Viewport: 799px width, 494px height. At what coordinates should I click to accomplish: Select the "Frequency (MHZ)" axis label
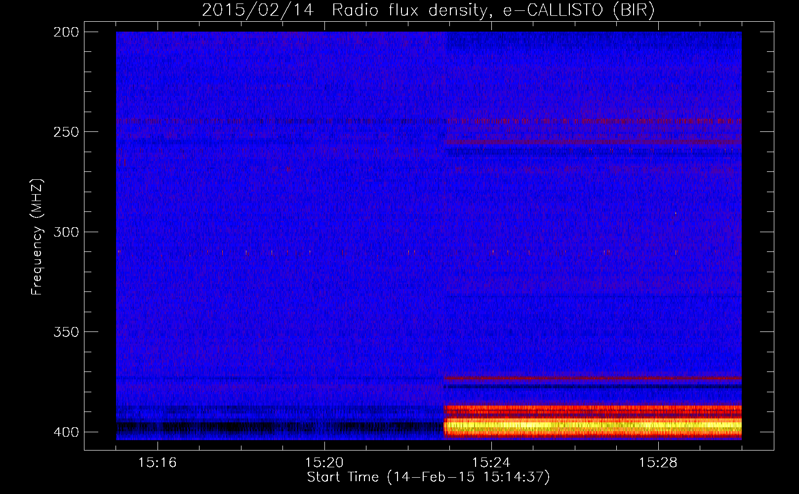(37, 237)
